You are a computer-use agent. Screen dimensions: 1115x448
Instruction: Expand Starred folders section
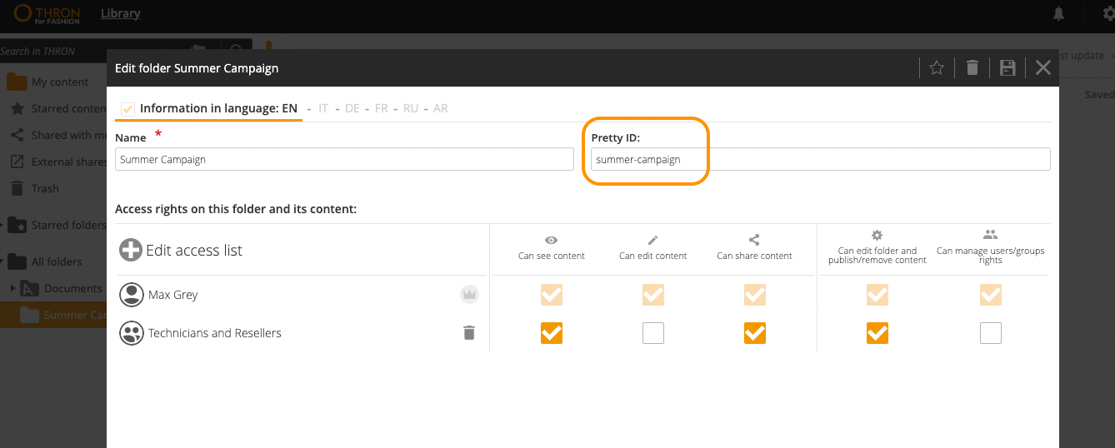[x=3, y=225]
